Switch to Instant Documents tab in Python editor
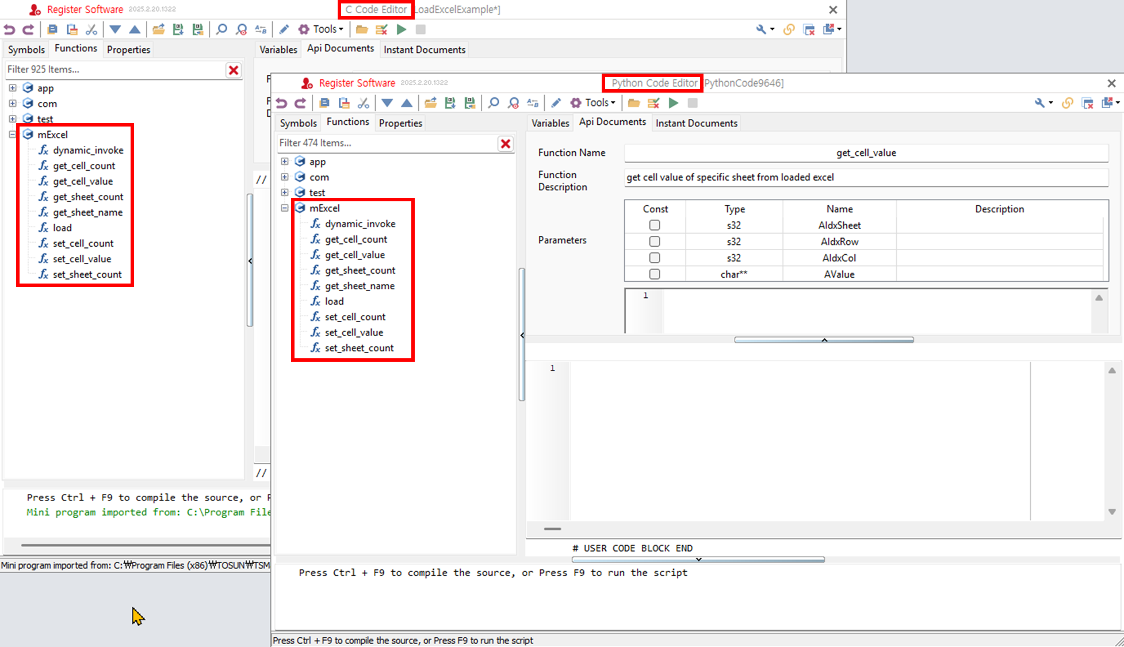The height and width of the screenshot is (647, 1124). [696, 123]
